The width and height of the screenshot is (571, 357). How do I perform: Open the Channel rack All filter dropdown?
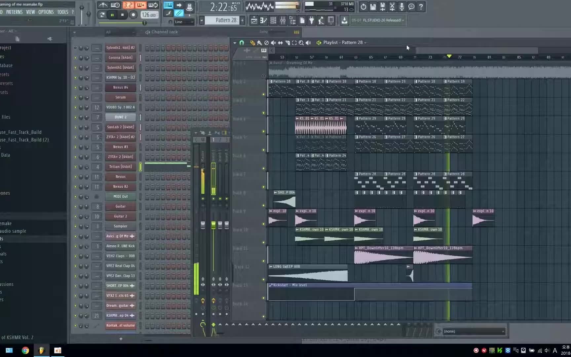120,32
